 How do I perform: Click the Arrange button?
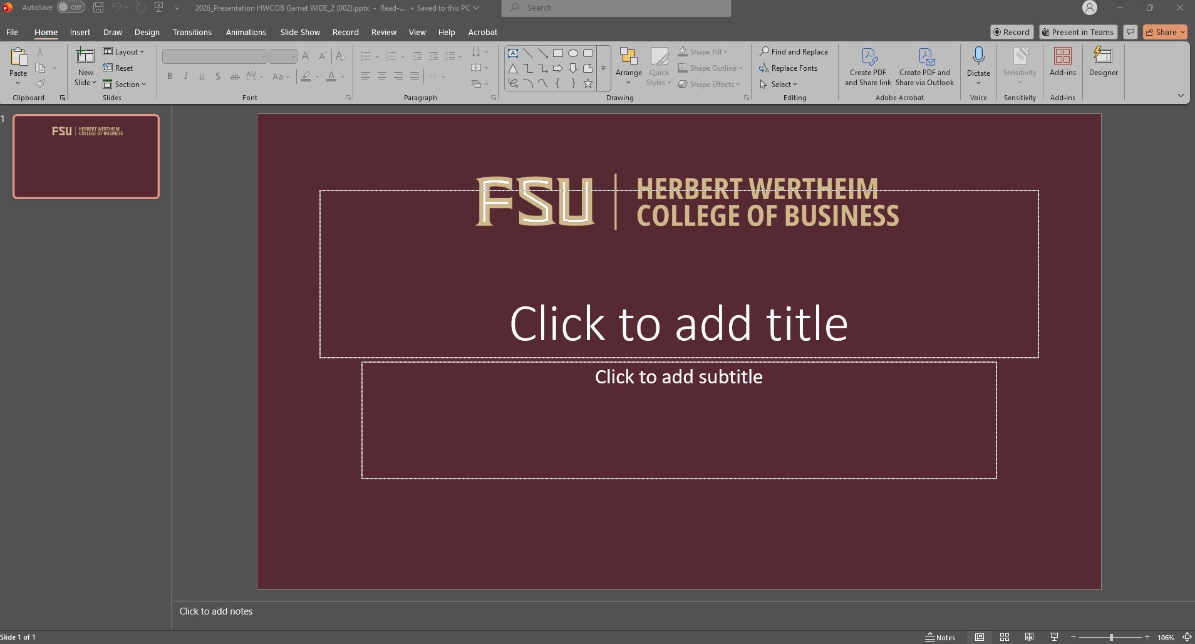point(628,66)
